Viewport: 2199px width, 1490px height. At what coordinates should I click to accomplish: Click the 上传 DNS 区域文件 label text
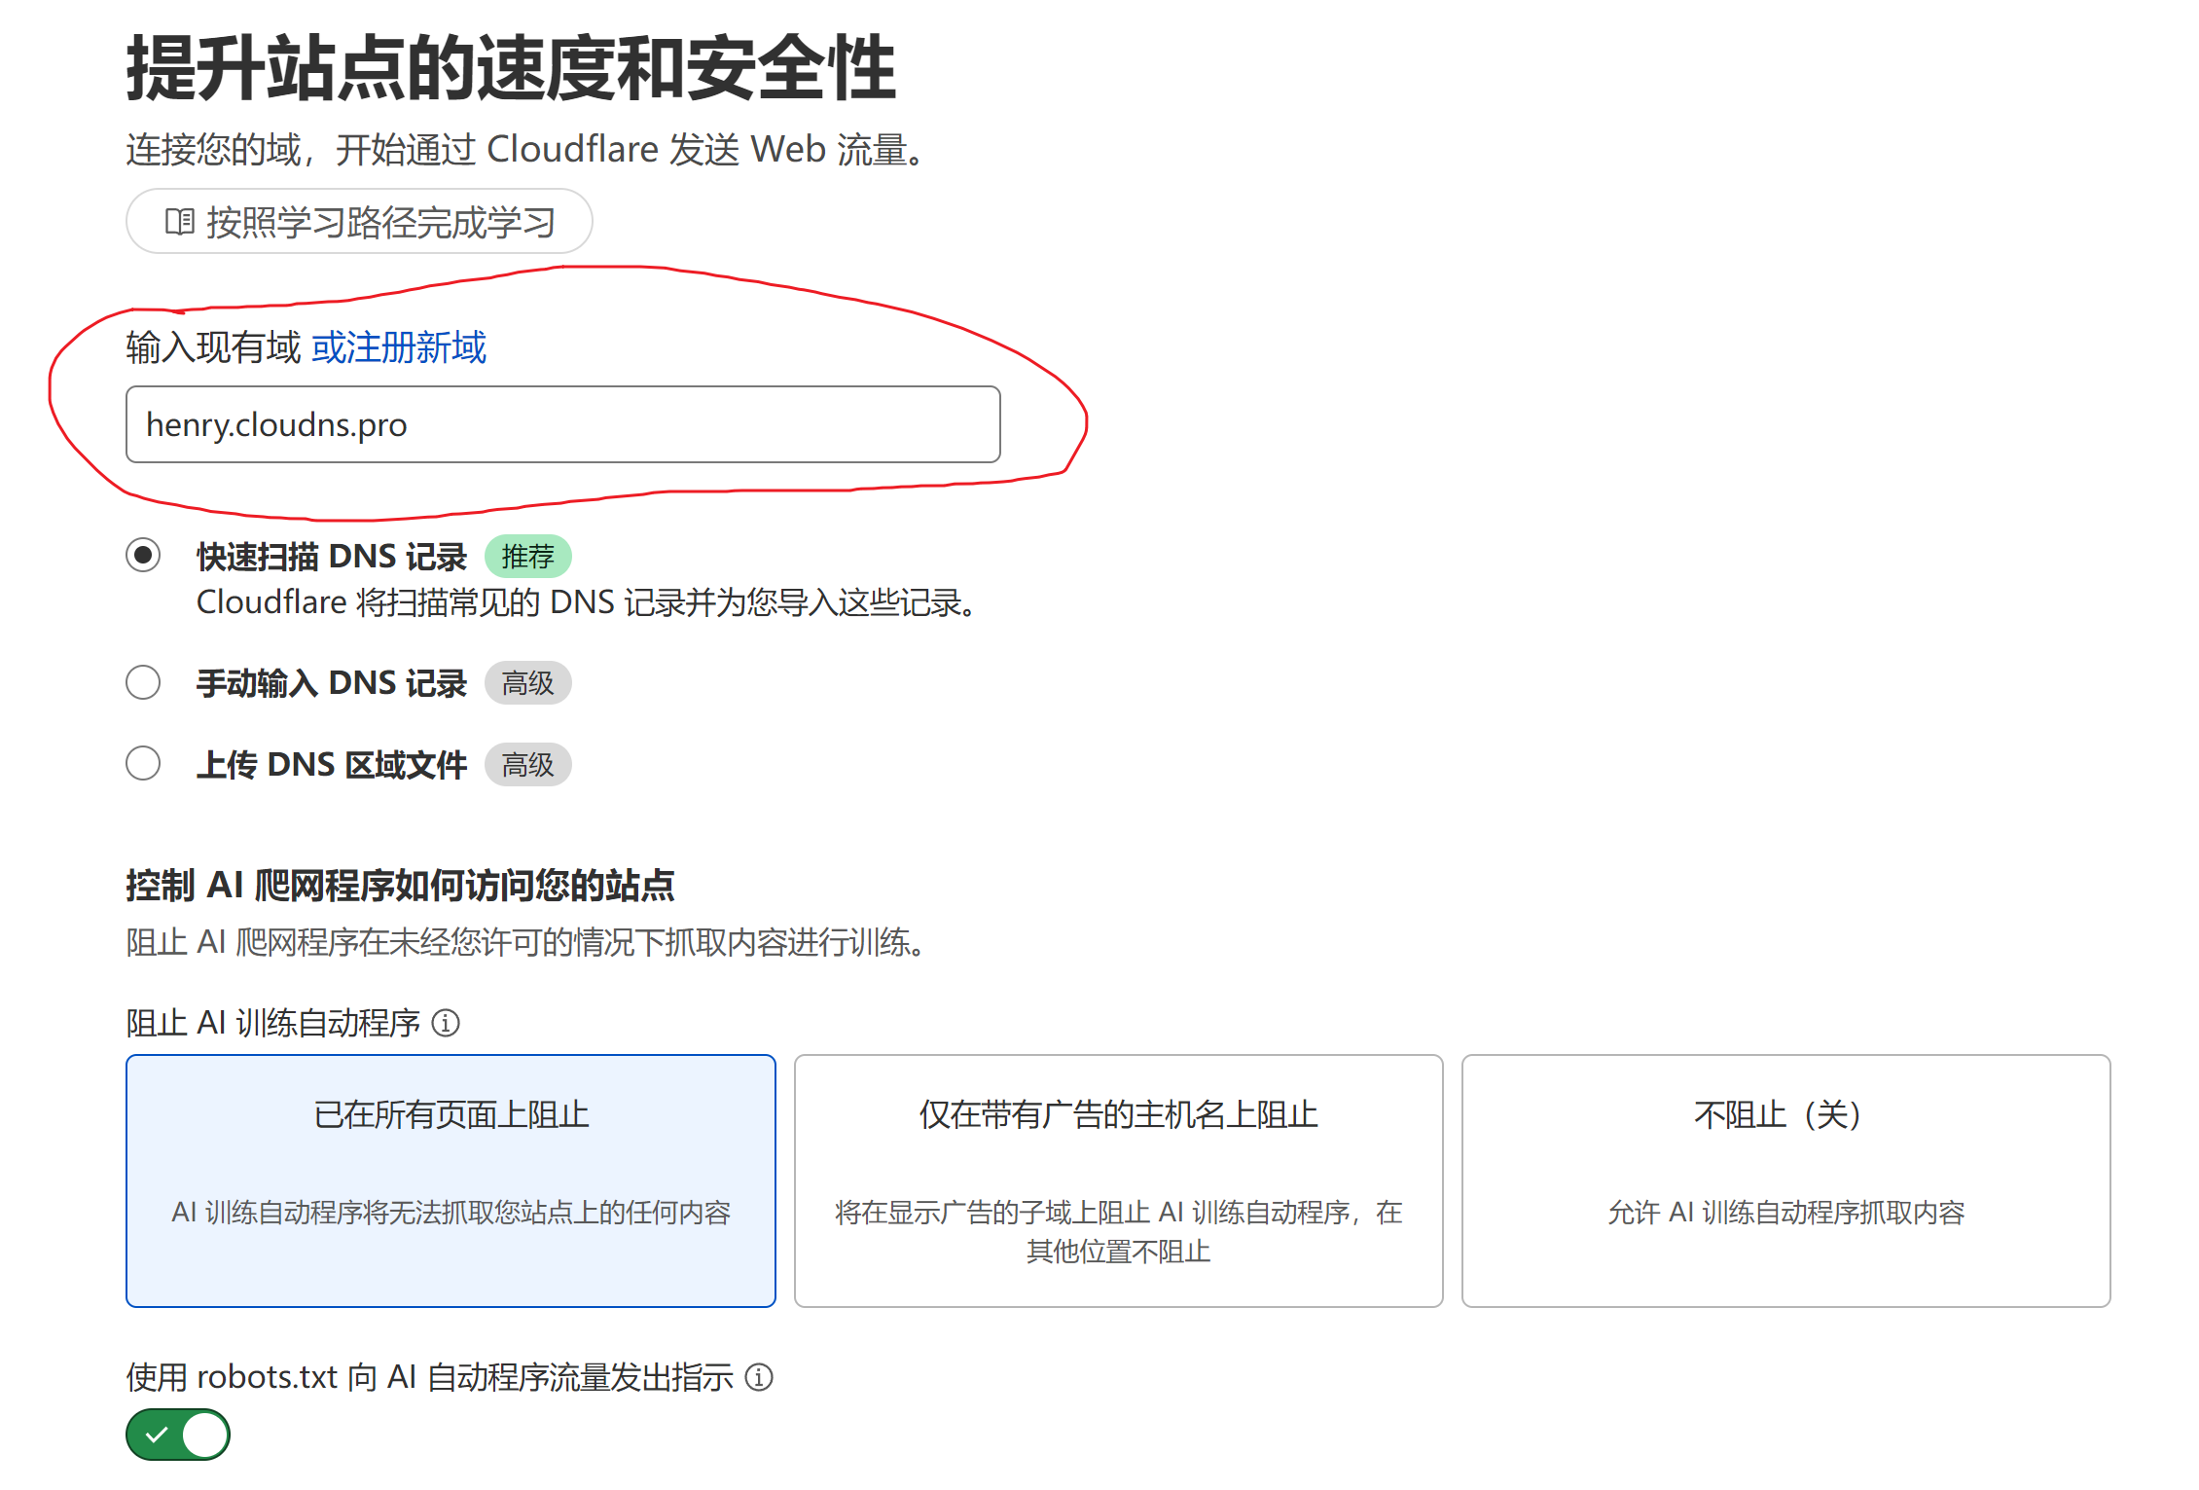(332, 765)
